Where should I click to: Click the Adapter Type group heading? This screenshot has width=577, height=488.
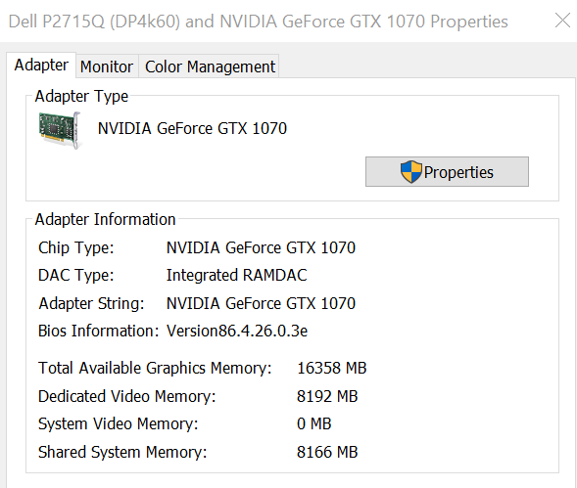81,96
